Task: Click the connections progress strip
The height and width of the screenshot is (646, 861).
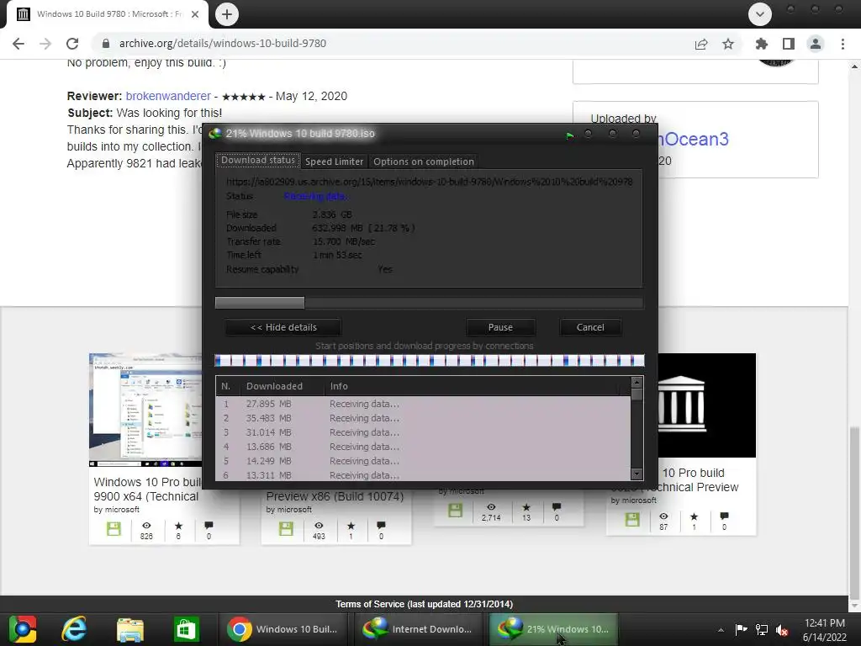Action: (x=429, y=360)
